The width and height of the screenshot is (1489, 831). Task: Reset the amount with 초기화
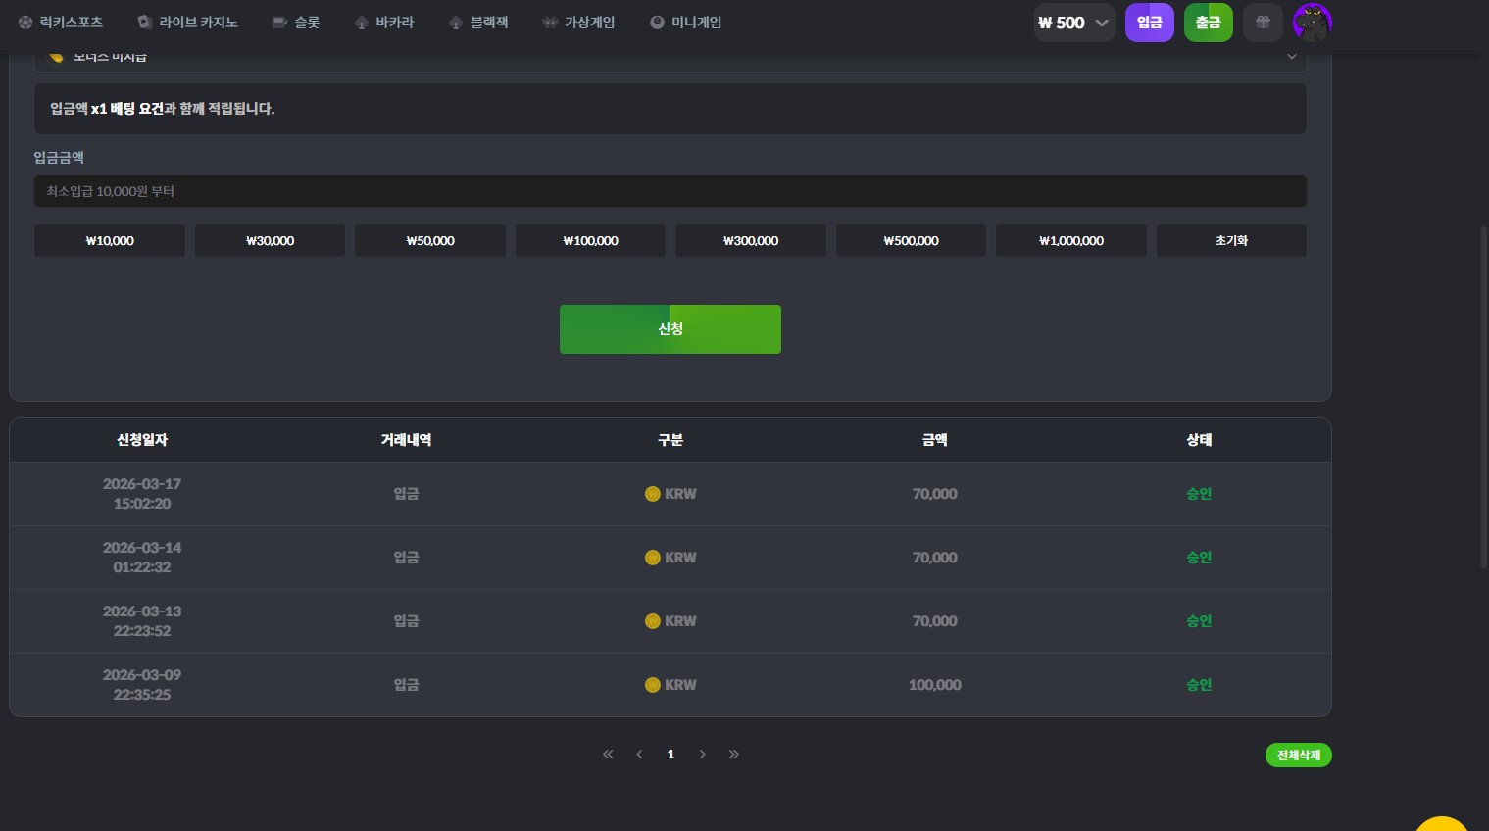coord(1230,241)
